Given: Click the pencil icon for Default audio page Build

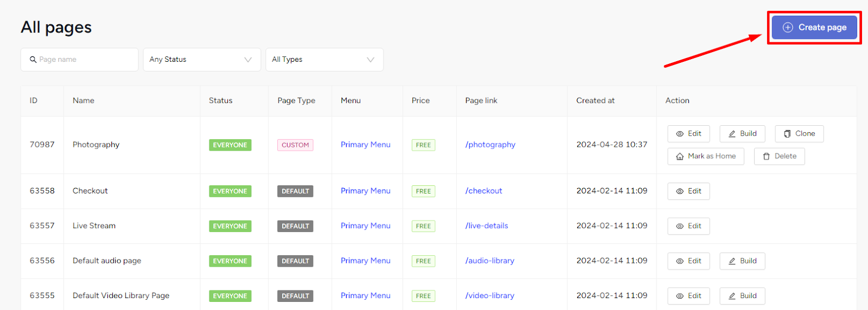Looking at the screenshot, I should coord(732,261).
